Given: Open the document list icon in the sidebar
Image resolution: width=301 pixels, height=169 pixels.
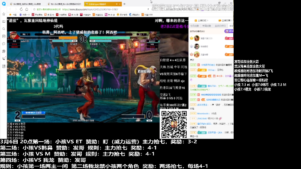Looking at the screenshot, I should point(4,66).
